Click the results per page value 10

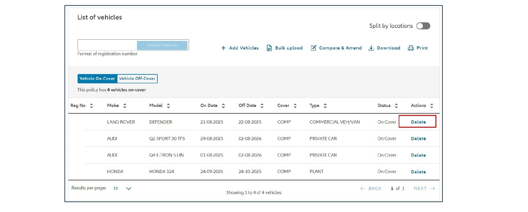click(116, 188)
